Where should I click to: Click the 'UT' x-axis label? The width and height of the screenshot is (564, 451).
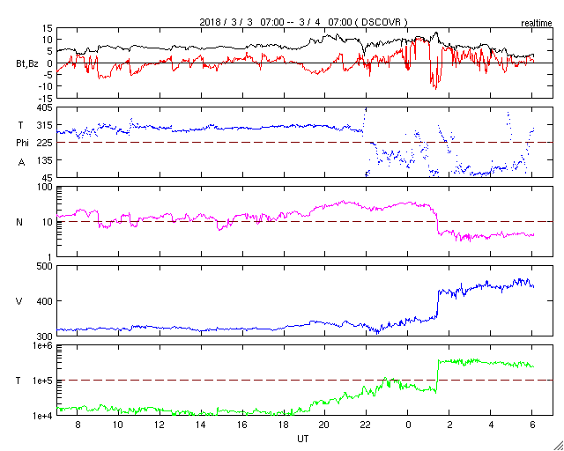point(303,440)
